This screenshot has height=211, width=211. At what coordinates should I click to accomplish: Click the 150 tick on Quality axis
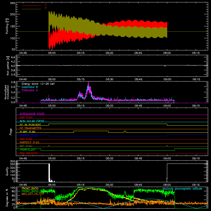[13, 171]
